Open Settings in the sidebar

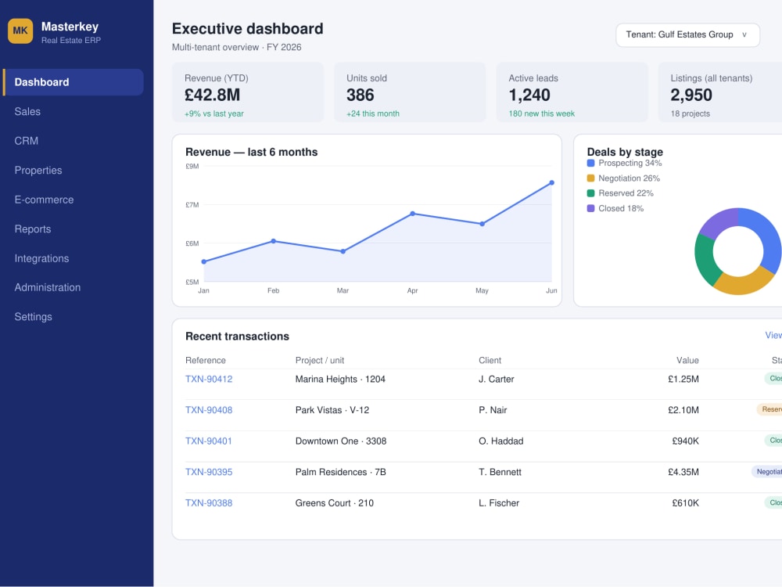pos(34,317)
